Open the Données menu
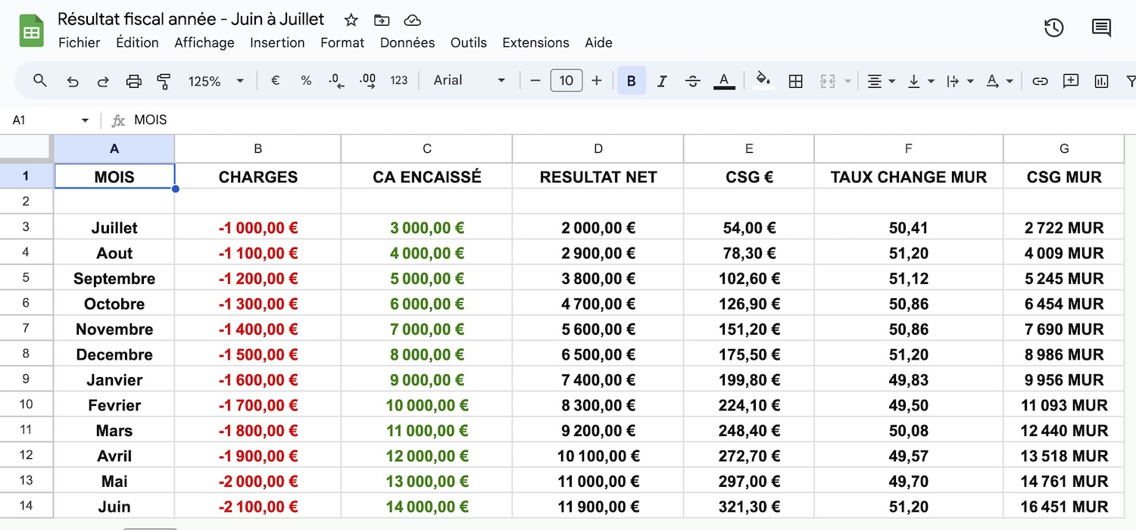 pos(407,43)
